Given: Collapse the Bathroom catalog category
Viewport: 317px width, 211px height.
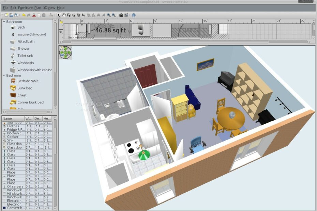Looking at the screenshot, I should (x=4, y=21).
